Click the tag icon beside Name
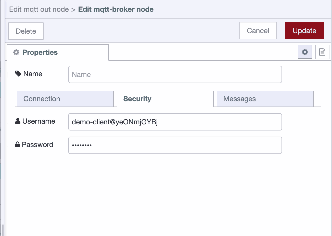332x236 pixels. [x=18, y=73]
